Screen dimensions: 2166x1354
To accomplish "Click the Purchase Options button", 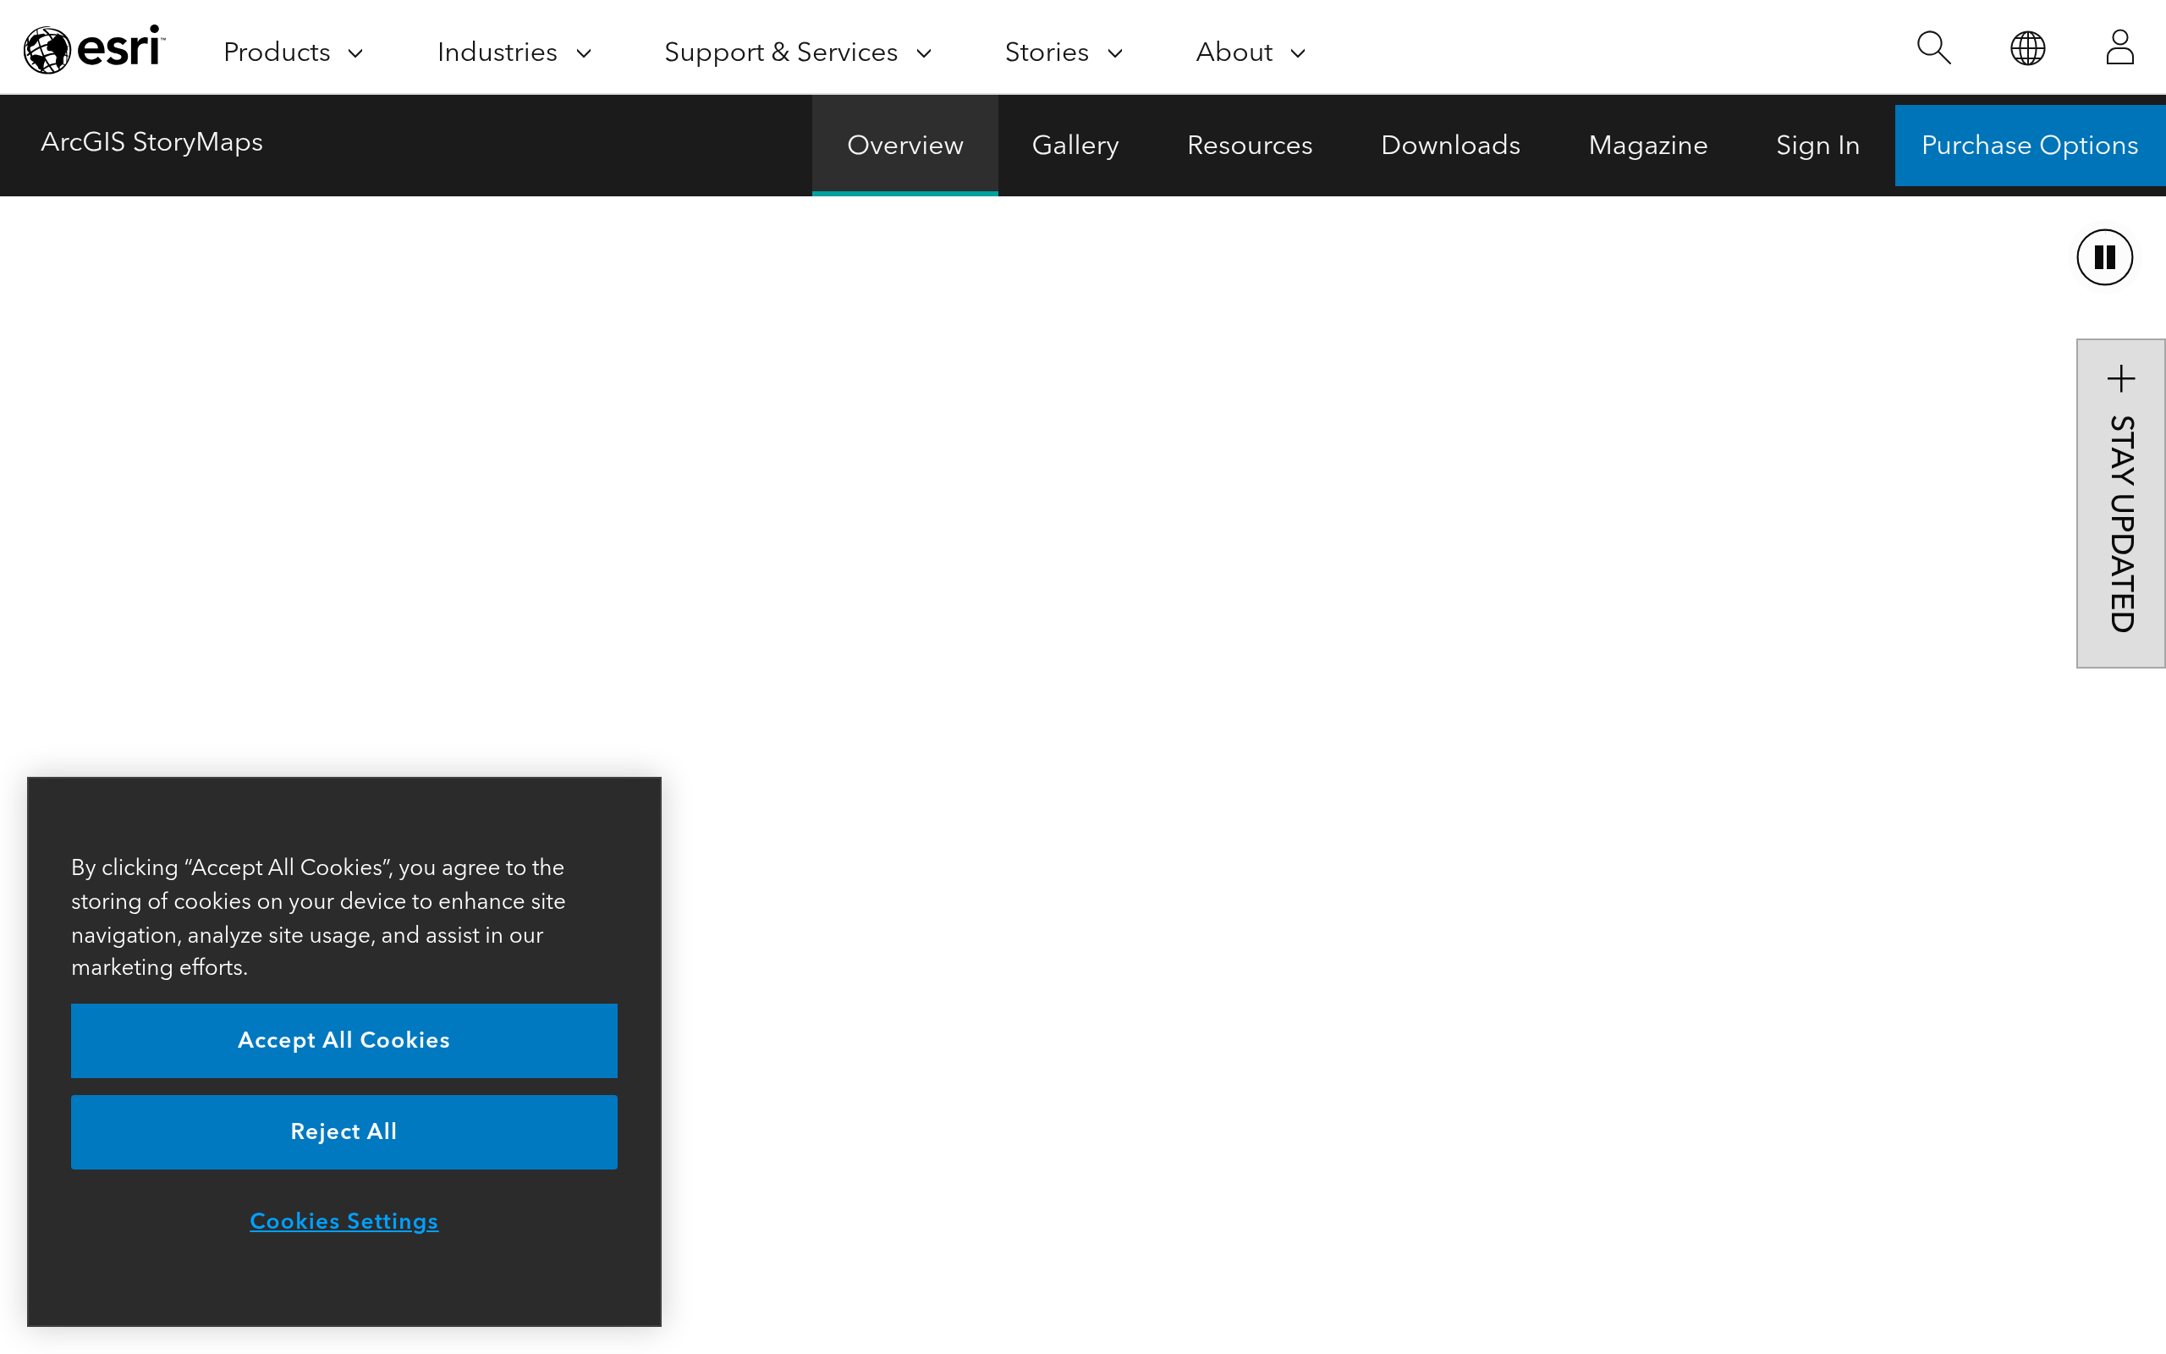I will [x=2030, y=145].
